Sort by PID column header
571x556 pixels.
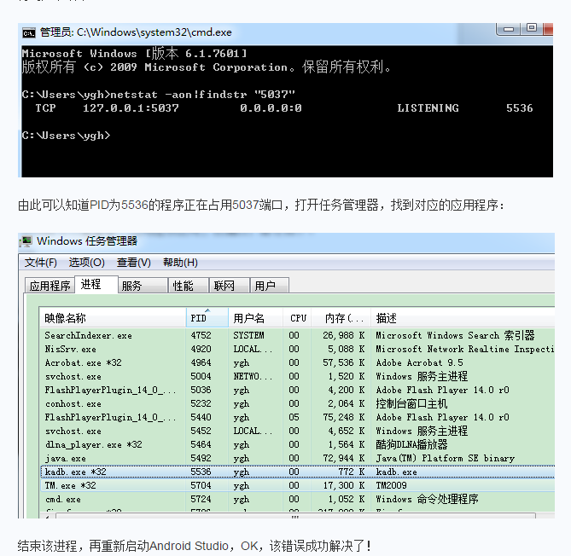pyautogui.click(x=207, y=318)
